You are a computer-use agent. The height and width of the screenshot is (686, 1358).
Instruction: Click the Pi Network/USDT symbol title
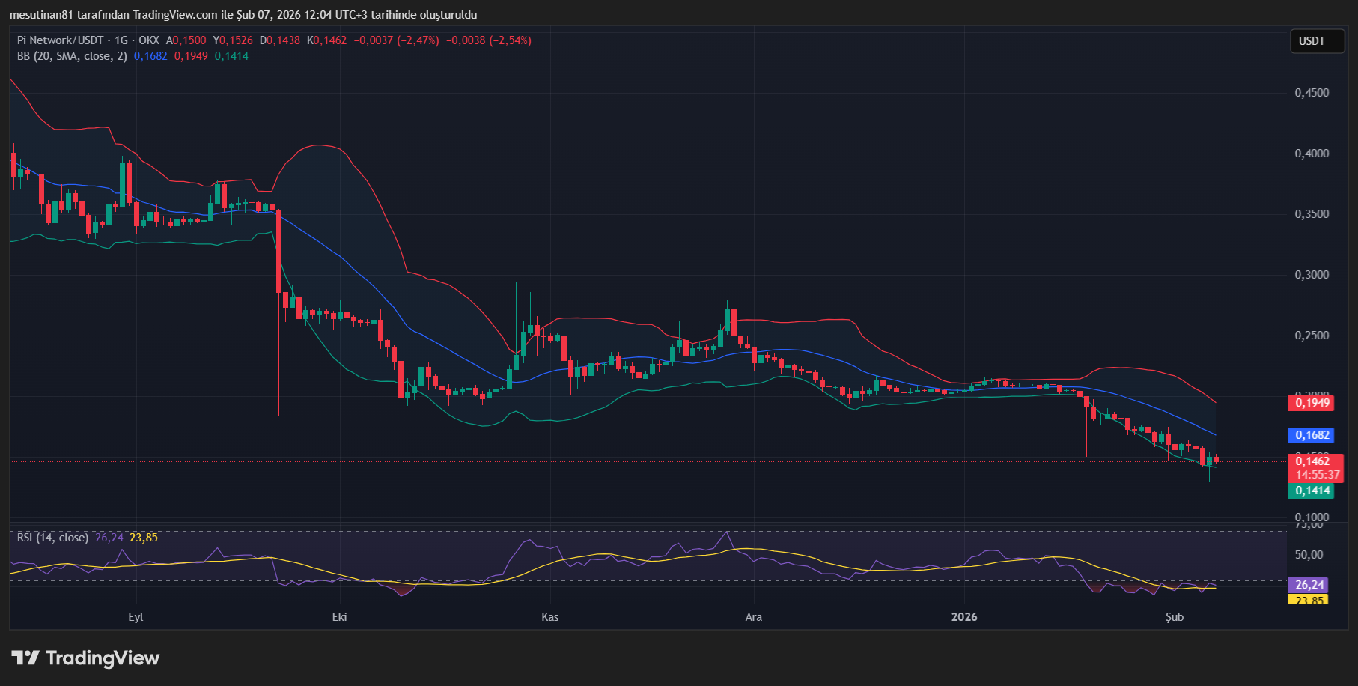pos(60,40)
